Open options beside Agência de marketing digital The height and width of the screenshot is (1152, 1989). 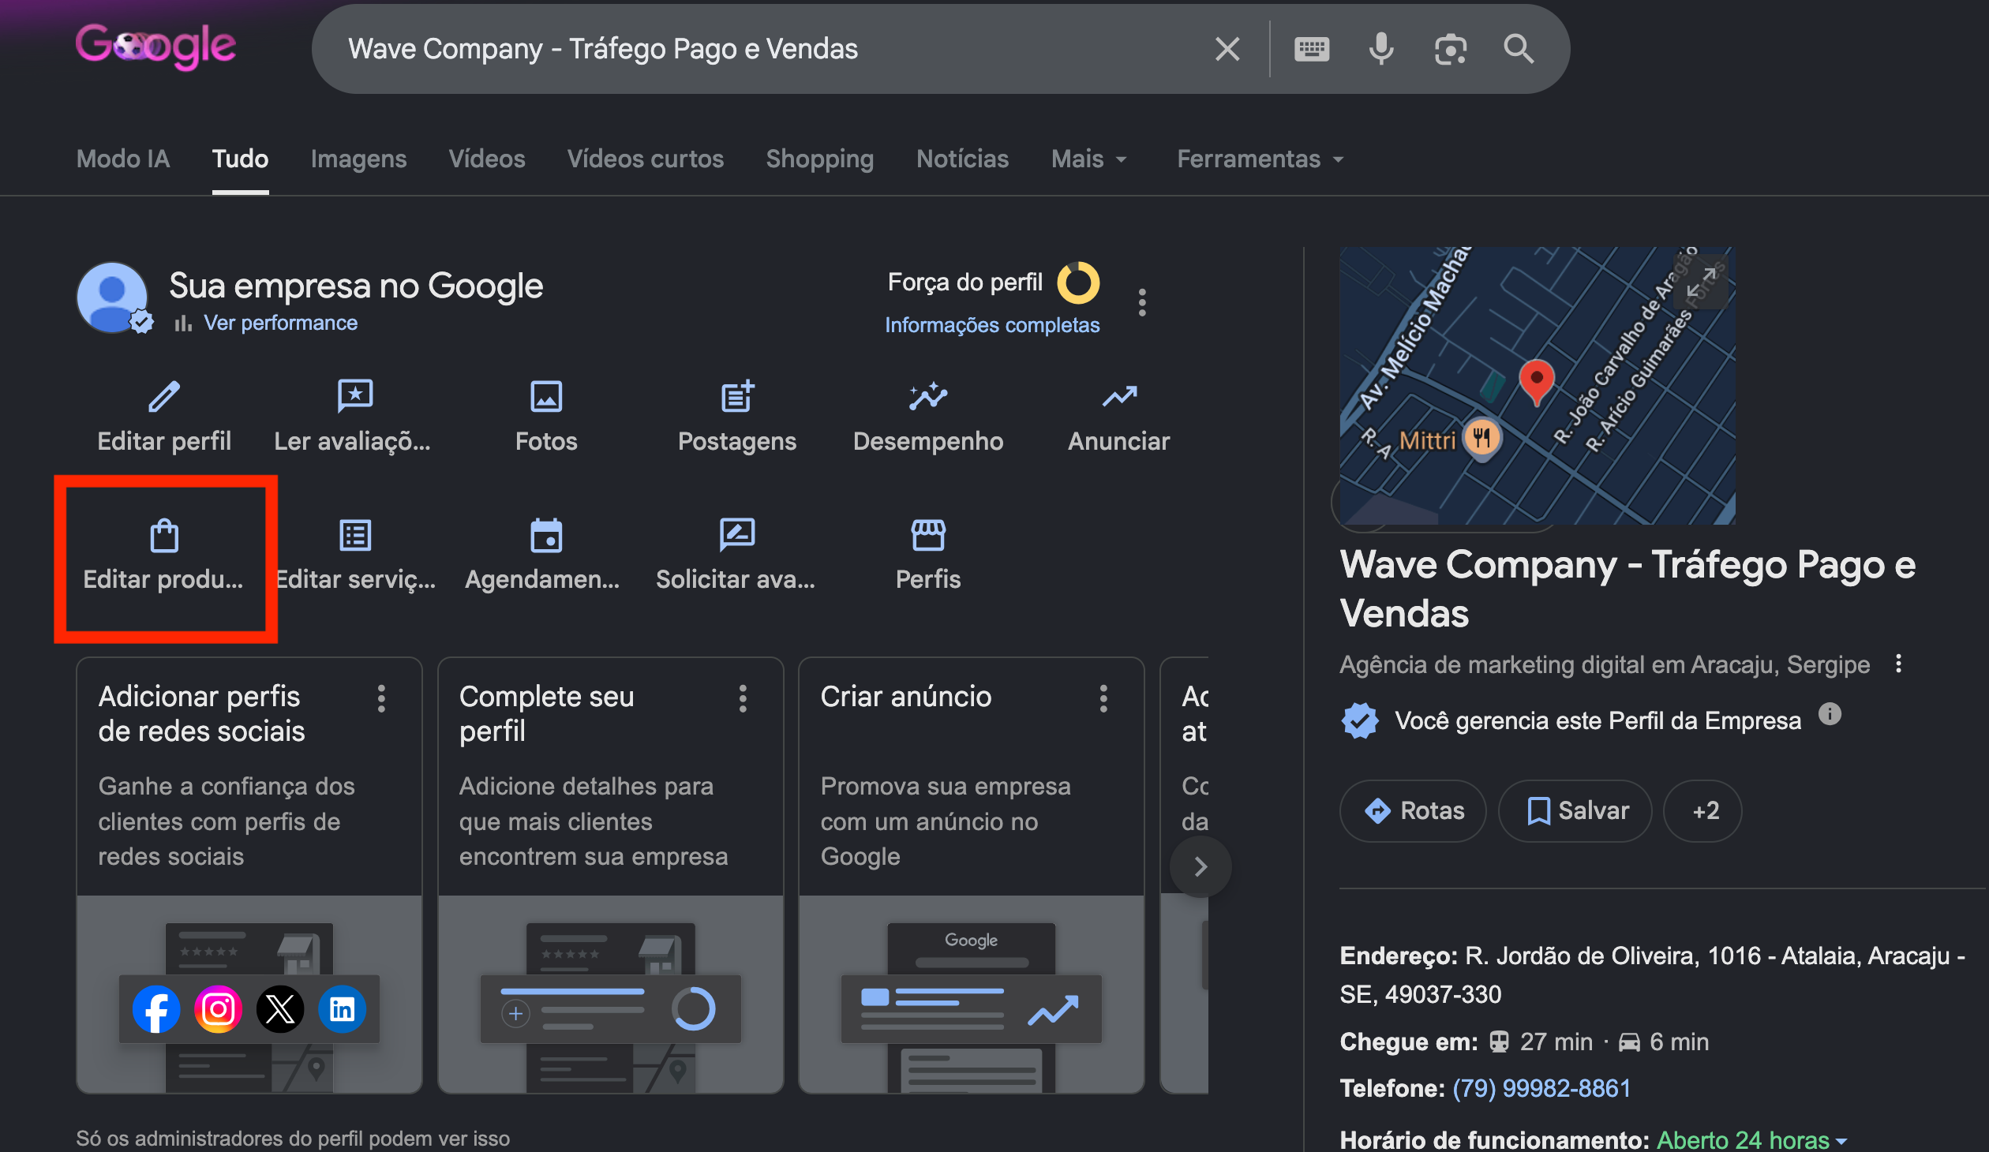click(x=1898, y=664)
